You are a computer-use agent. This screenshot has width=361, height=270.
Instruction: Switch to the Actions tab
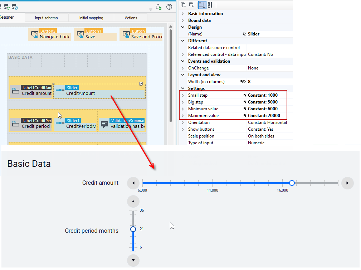click(131, 18)
